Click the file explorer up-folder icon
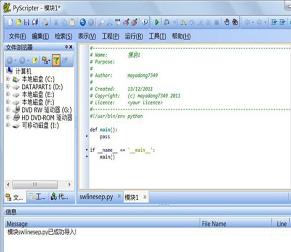The image size is (291, 252). (x=35, y=60)
